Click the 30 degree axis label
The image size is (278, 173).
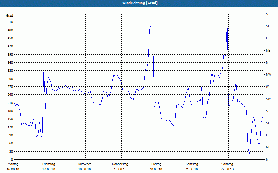click(11, 151)
